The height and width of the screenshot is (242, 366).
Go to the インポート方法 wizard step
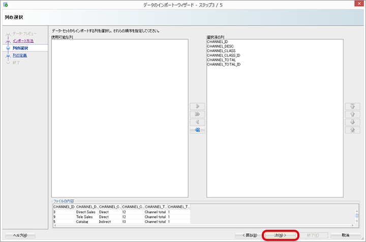(x=23, y=41)
